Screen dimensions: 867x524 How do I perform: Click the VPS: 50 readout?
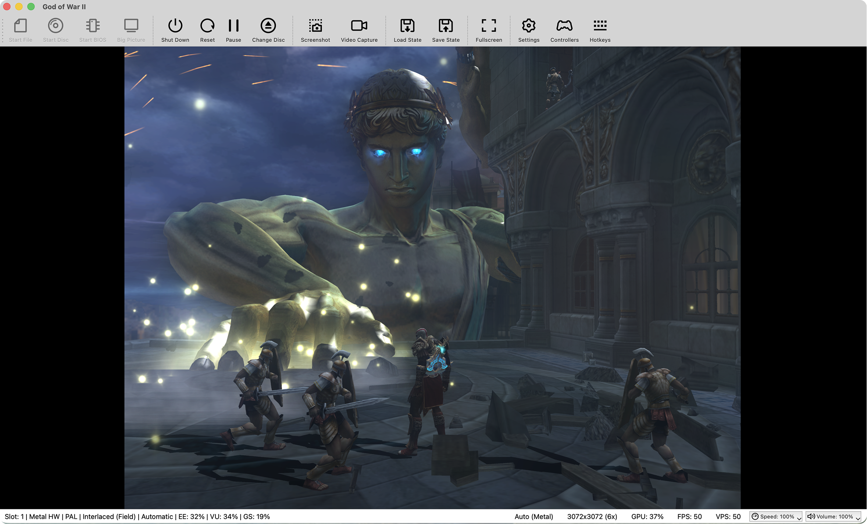tap(728, 517)
